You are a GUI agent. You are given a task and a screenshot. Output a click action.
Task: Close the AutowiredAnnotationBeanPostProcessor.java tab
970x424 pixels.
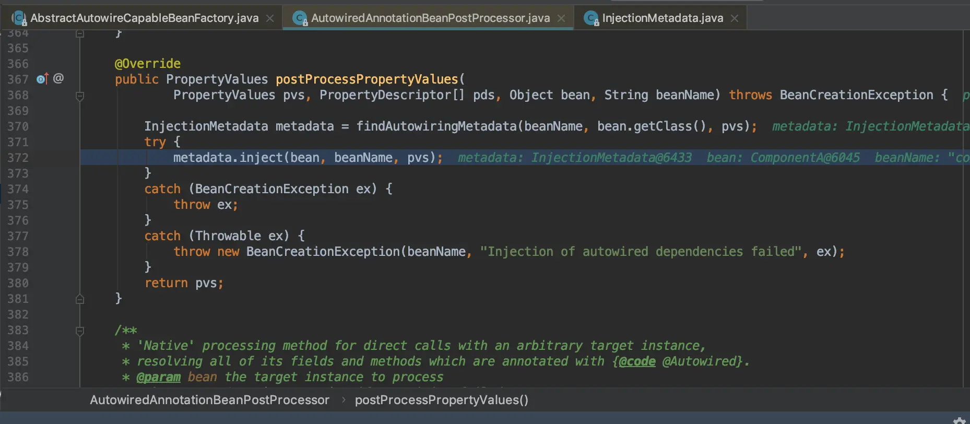[561, 18]
